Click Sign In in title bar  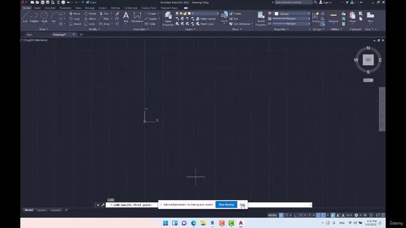tap(325, 3)
